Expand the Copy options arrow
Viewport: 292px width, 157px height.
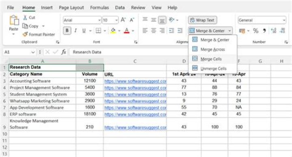(43, 26)
